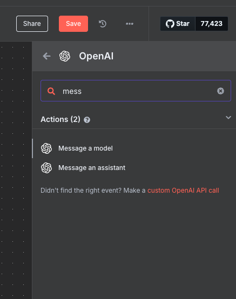Click the GitHub Star button
This screenshot has height=299, width=236.
(178, 24)
